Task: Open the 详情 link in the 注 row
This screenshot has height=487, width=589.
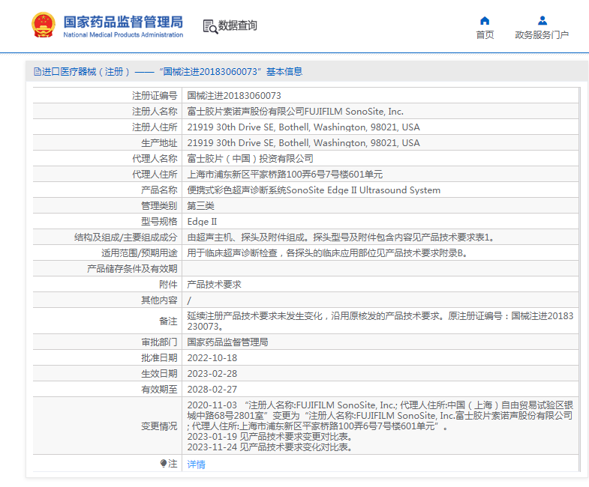Action: pyautogui.click(x=196, y=465)
